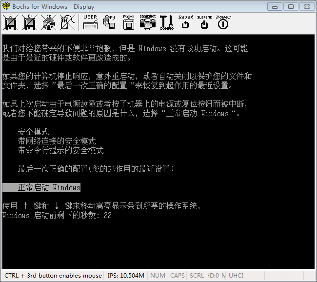Viewport: 317px width, 282px height.
Task: Open the CONFIG tools icon
Action: point(167,22)
